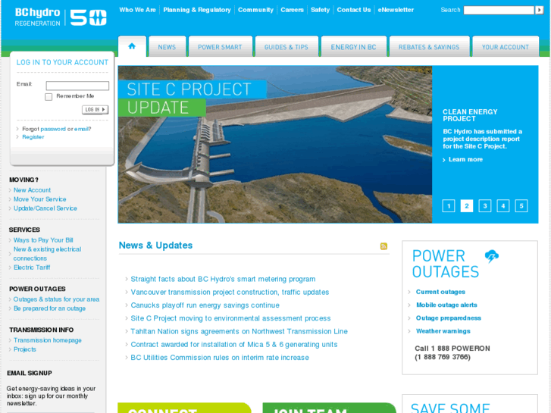Open the Outage preparedness link
Viewport: 551px width, 413px height.
tap(449, 318)
